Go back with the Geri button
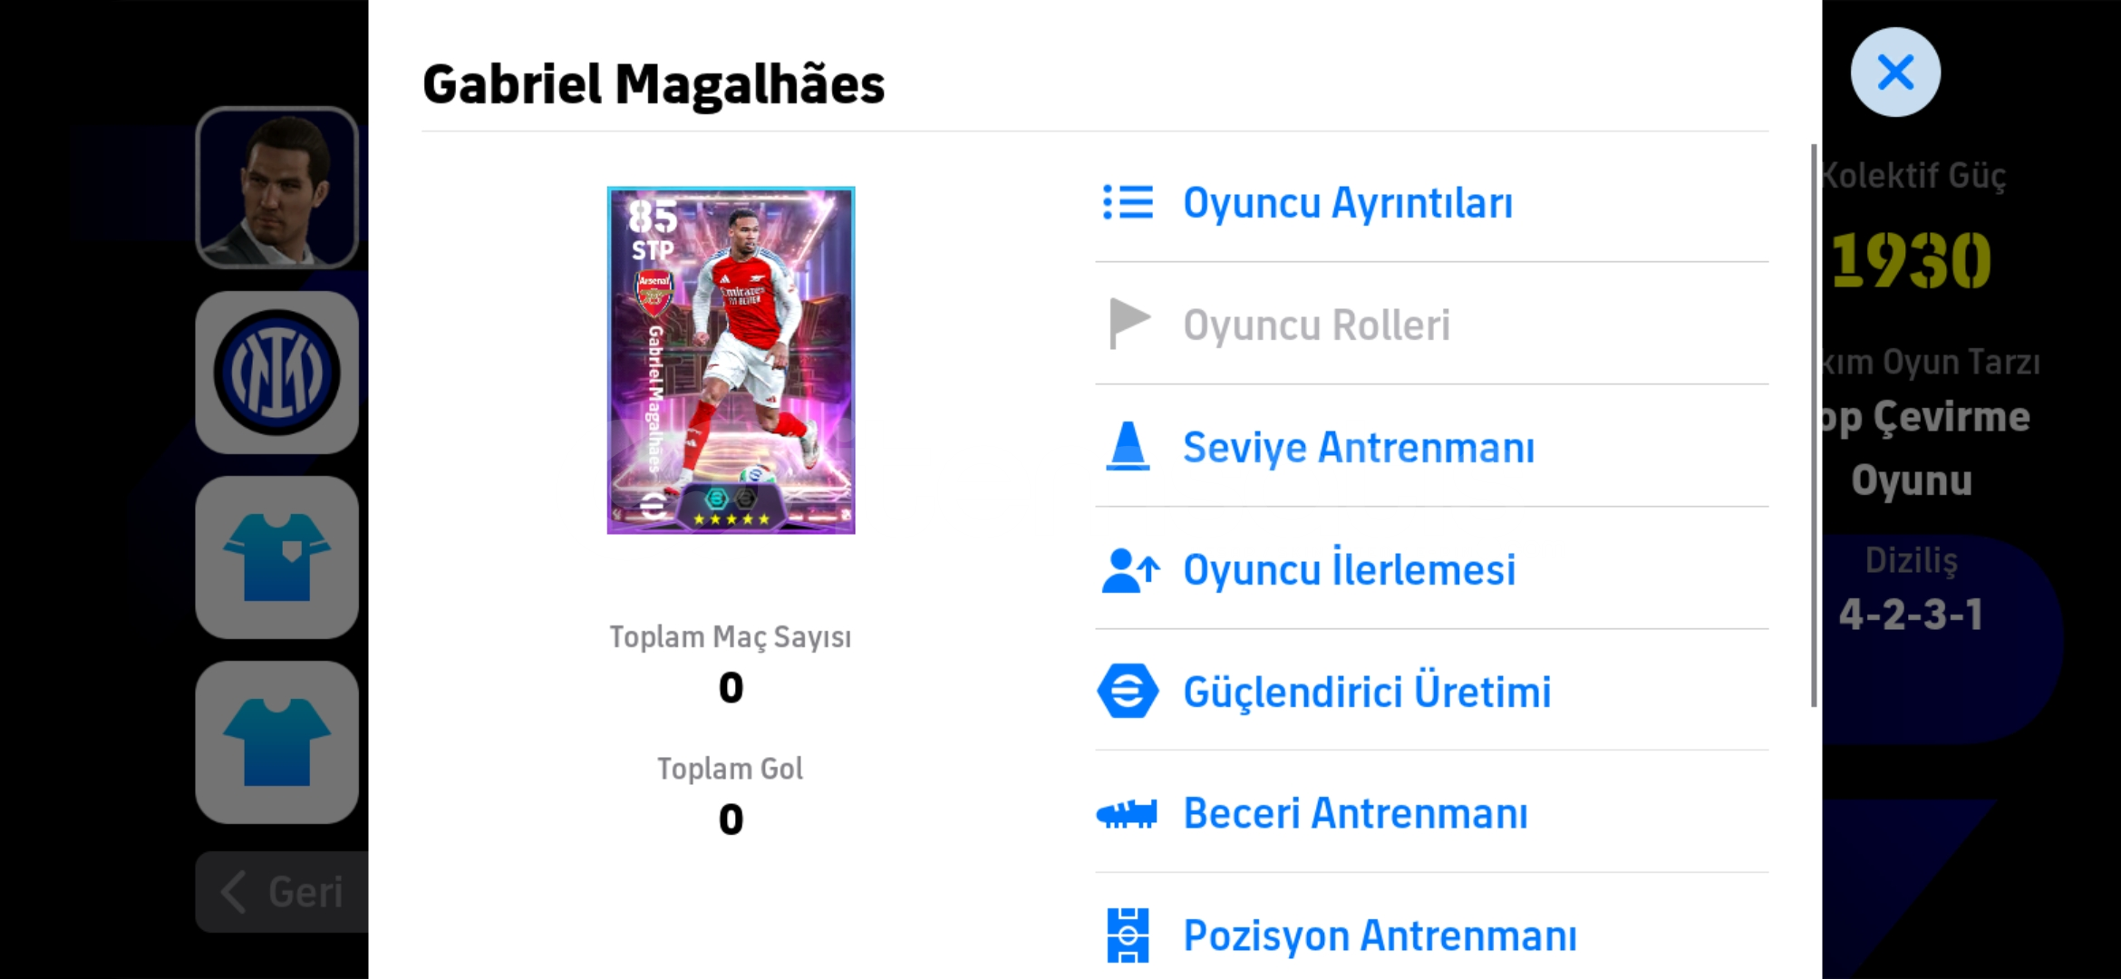Screen dimensions: 2121x979 pyautogui.click(x=282, y=892)
